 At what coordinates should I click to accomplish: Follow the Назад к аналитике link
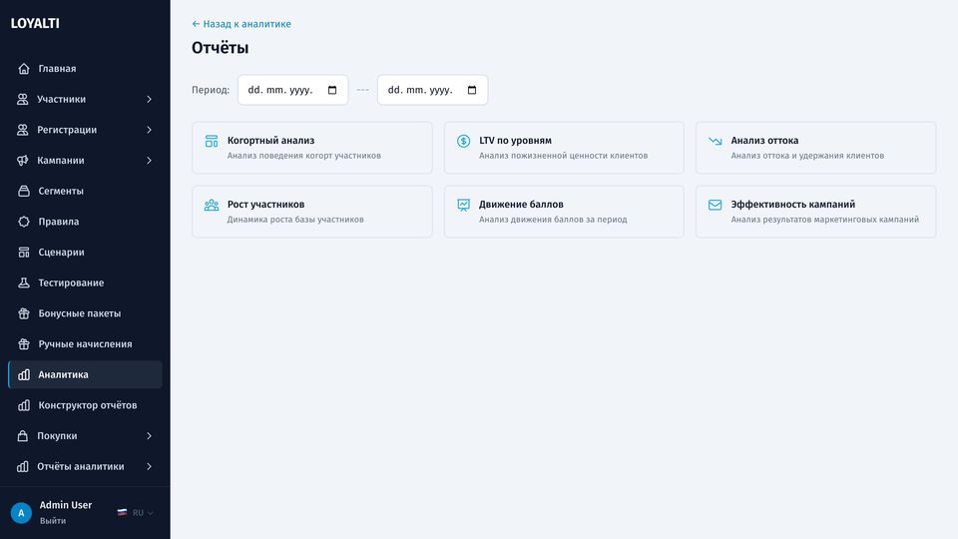[241, 24]
